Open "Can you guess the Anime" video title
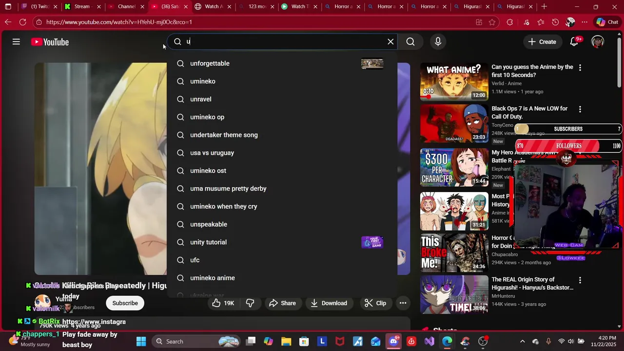Image resolution: width=624 pixels, height=351 pixels. pos(532,71)
